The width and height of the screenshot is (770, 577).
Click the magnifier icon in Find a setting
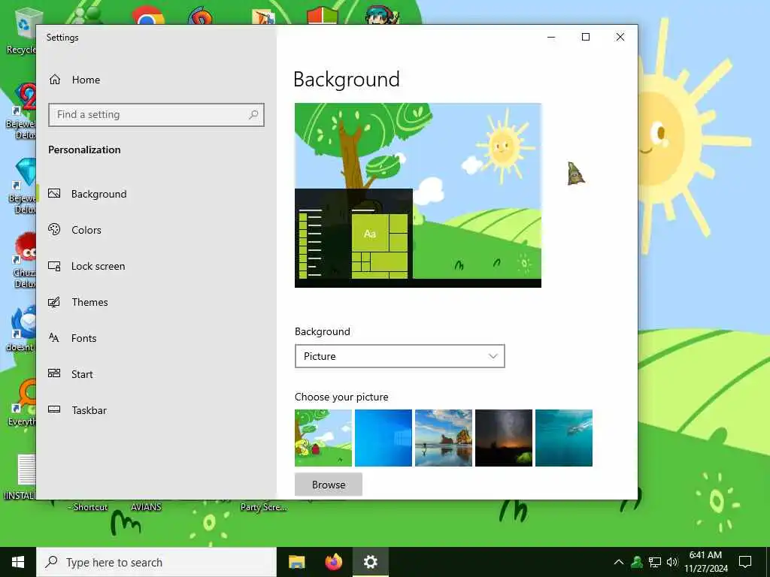253,115
